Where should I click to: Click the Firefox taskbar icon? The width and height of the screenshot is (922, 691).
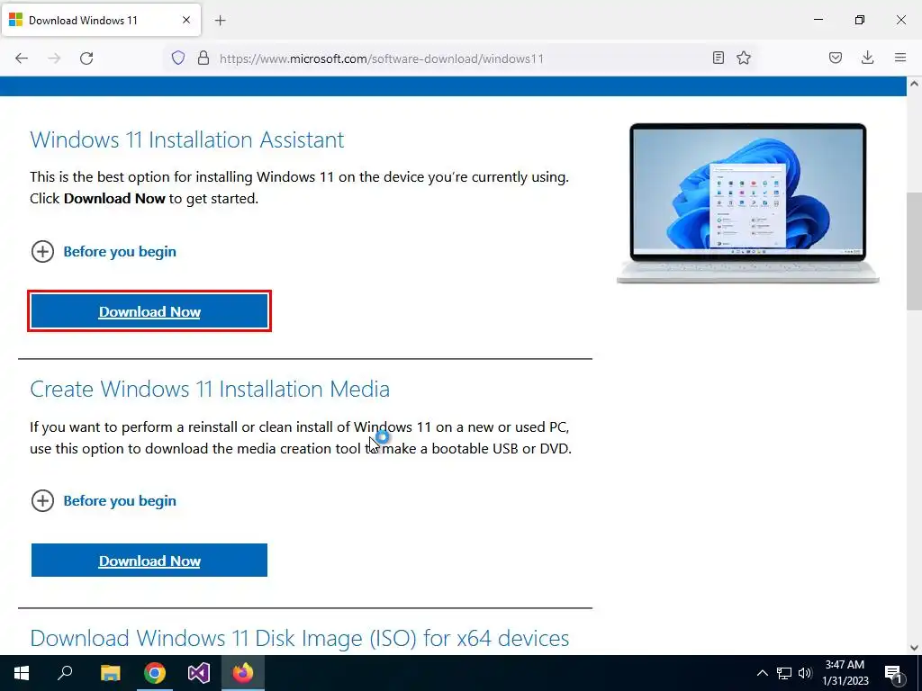(x=243, y=673)
